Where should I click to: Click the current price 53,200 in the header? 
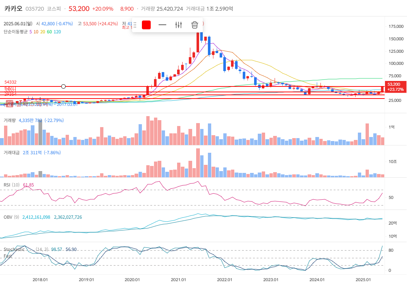79,9
